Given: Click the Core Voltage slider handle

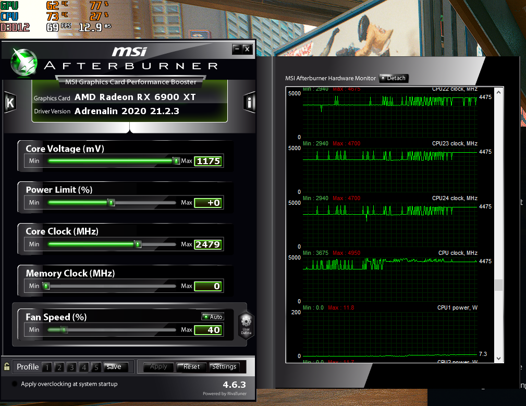Looking at the screenshot, I should click(176, 161).
